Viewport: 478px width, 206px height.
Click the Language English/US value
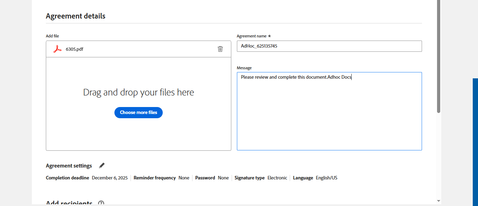[326, 178]
